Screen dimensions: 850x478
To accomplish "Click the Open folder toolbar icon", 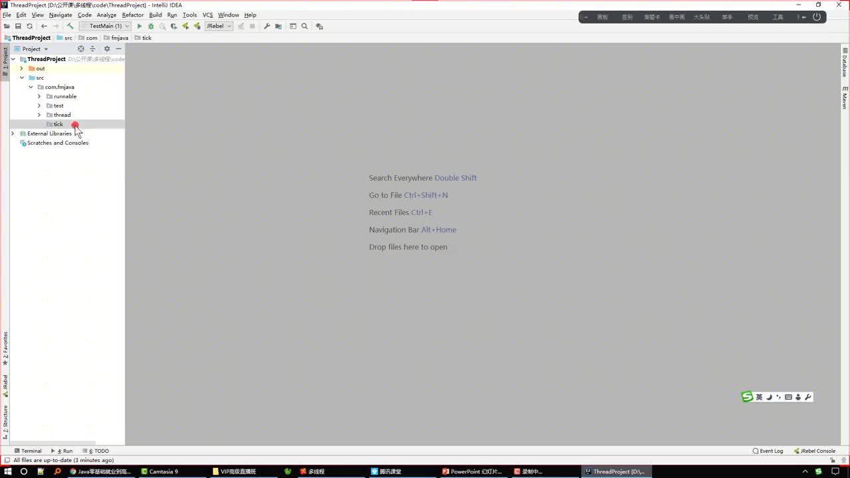I will [x=7, y=27].
